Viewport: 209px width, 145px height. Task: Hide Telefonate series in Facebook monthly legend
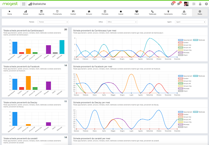199,76
